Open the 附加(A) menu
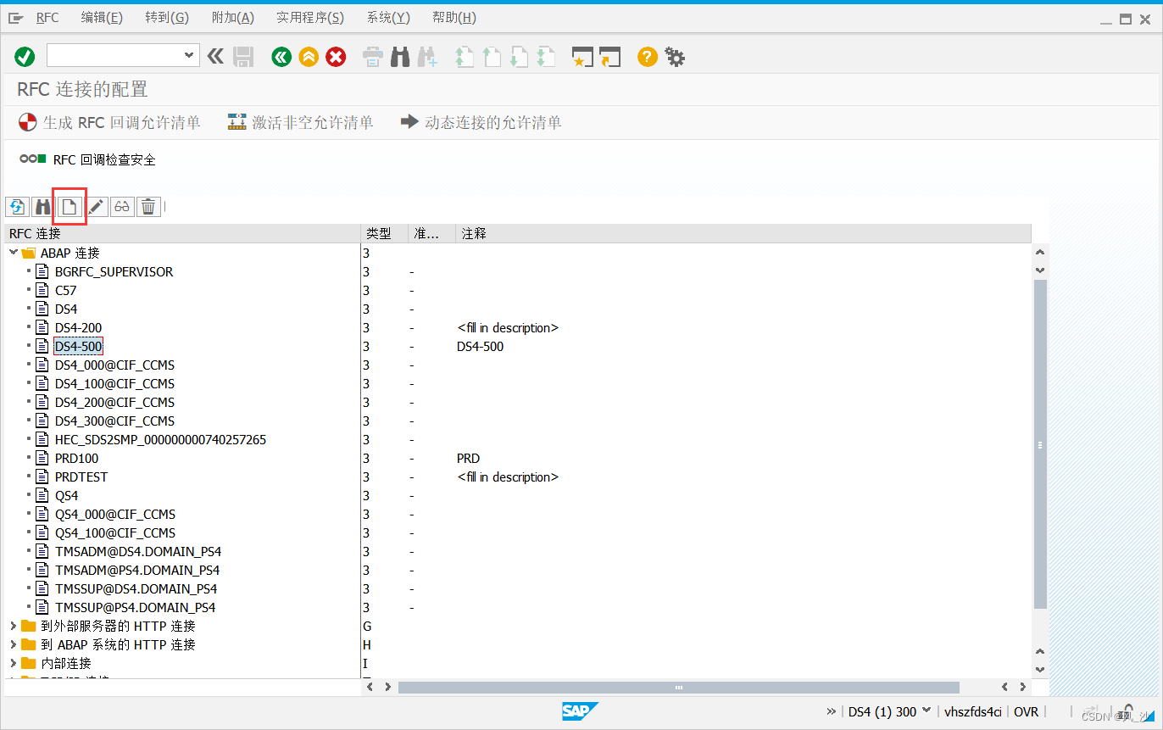Screen dimensions: 1163x730 click(x=232, y=18)
